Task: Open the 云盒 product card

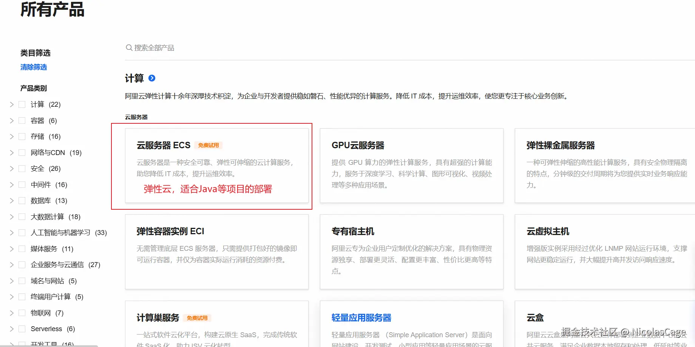Action: 605,324
